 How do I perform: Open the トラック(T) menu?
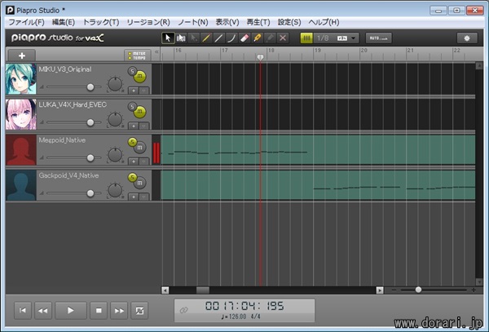point(101,22)
